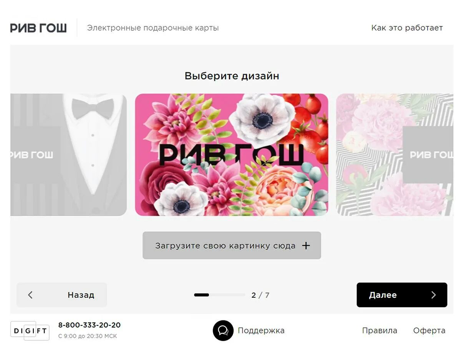461x356 pixels.
Task: Click the plus icon on upload button
Action: [306, 246]
